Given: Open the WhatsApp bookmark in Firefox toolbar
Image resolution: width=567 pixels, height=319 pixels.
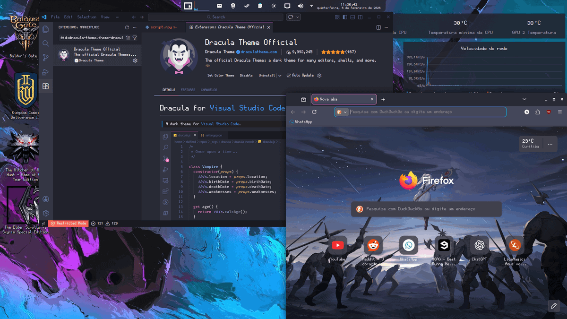Looking at the screenshot, I should (301, 122).
